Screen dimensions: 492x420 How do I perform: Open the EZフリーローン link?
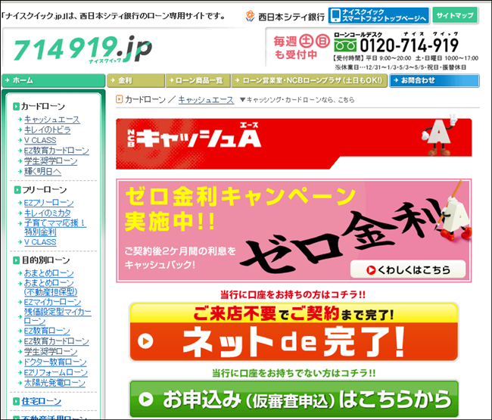pos(49,203)
